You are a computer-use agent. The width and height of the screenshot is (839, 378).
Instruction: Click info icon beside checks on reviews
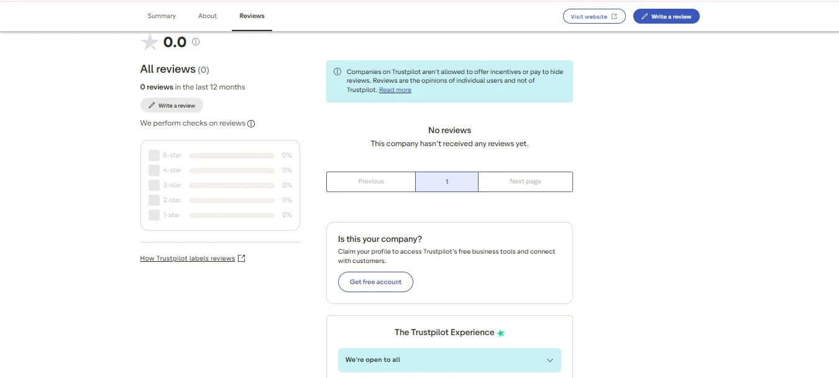tap(251, 124)
